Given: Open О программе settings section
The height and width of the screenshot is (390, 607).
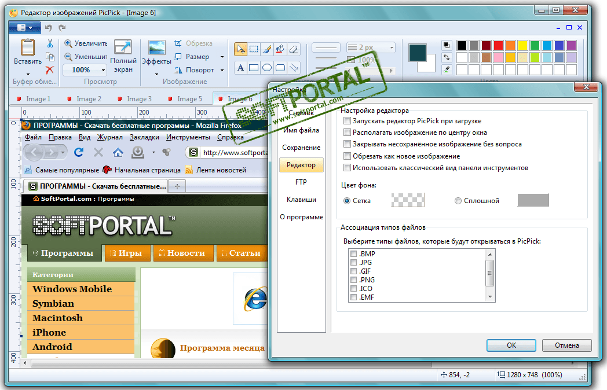Looking at the screenshot, I should click(301, 217).
